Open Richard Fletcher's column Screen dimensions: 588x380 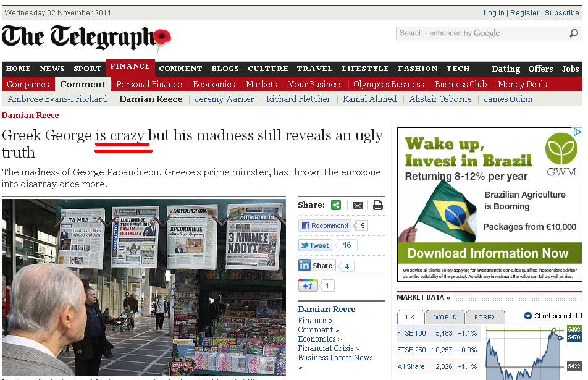click(x=298, y=99)
